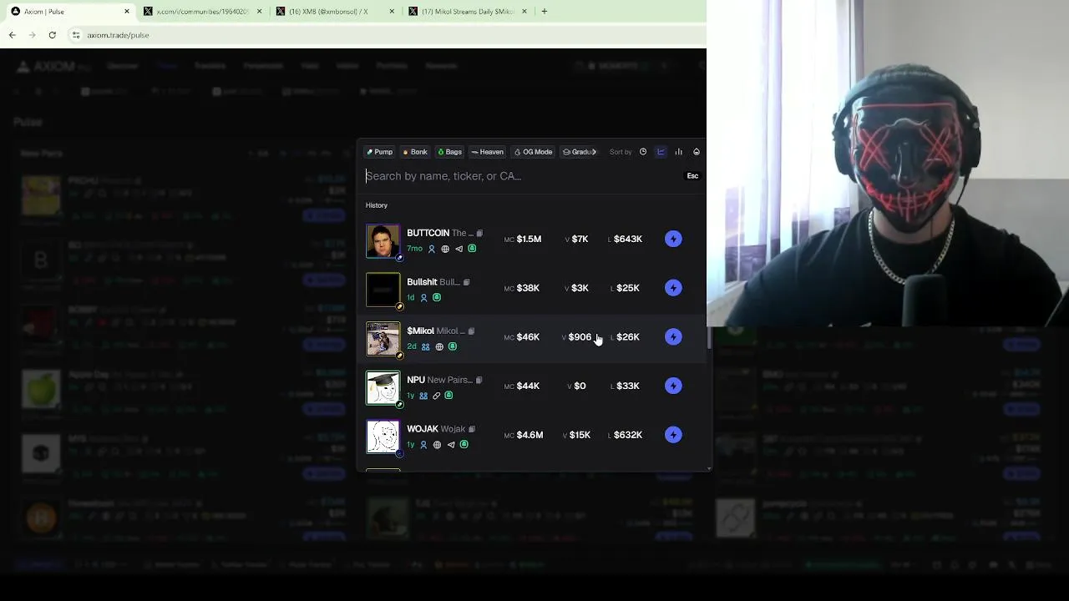Close search with the Esc button
1069x601 pixels.
692,176
